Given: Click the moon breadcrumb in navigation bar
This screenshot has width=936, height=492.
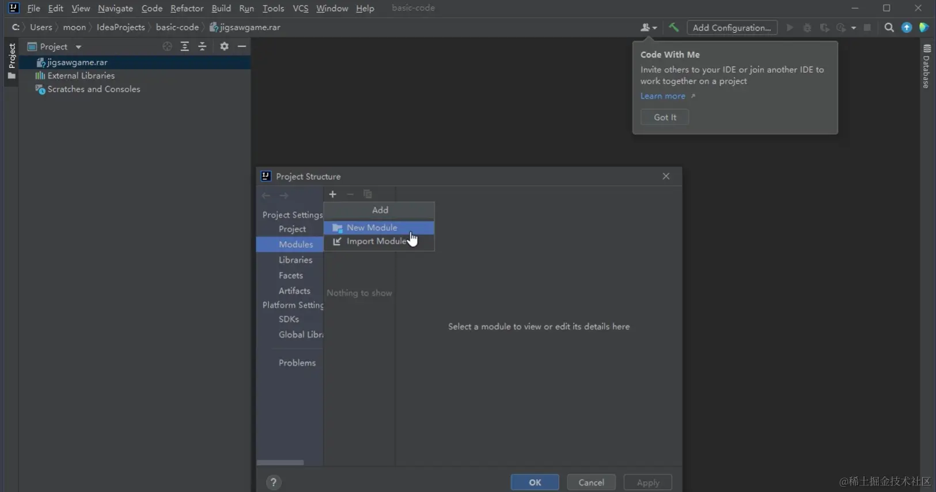Looking at the screenshot, I should point(74,27).
